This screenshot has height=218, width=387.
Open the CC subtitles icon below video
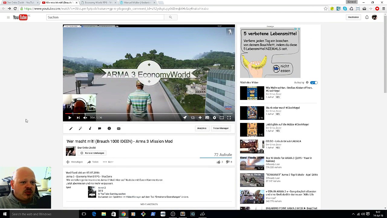point(119,128)
